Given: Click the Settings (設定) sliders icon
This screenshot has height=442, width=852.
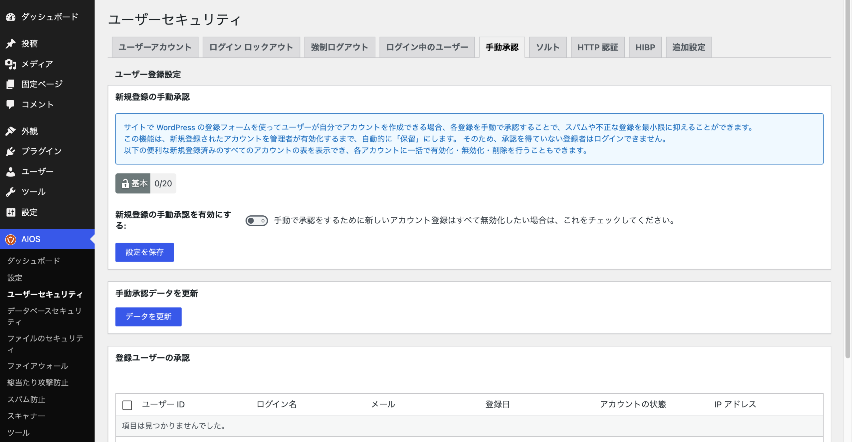Looking at the screenshot, I should [11, 212].
